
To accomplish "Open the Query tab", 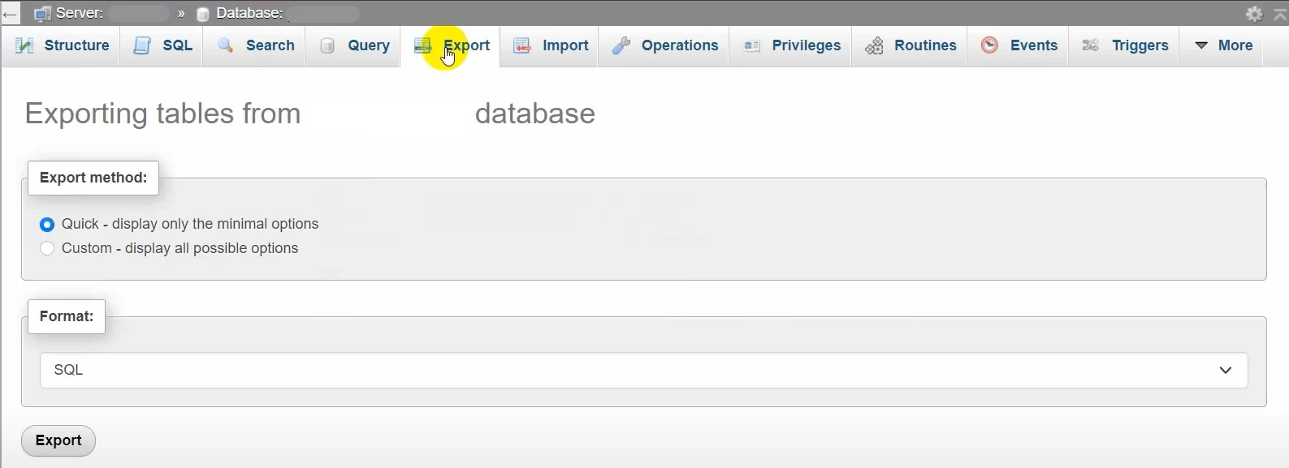I will tap(354, 45).
